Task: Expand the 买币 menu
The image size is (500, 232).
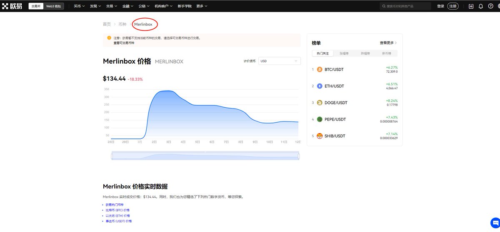Action: pyautogui.click(x=79, y=6)
